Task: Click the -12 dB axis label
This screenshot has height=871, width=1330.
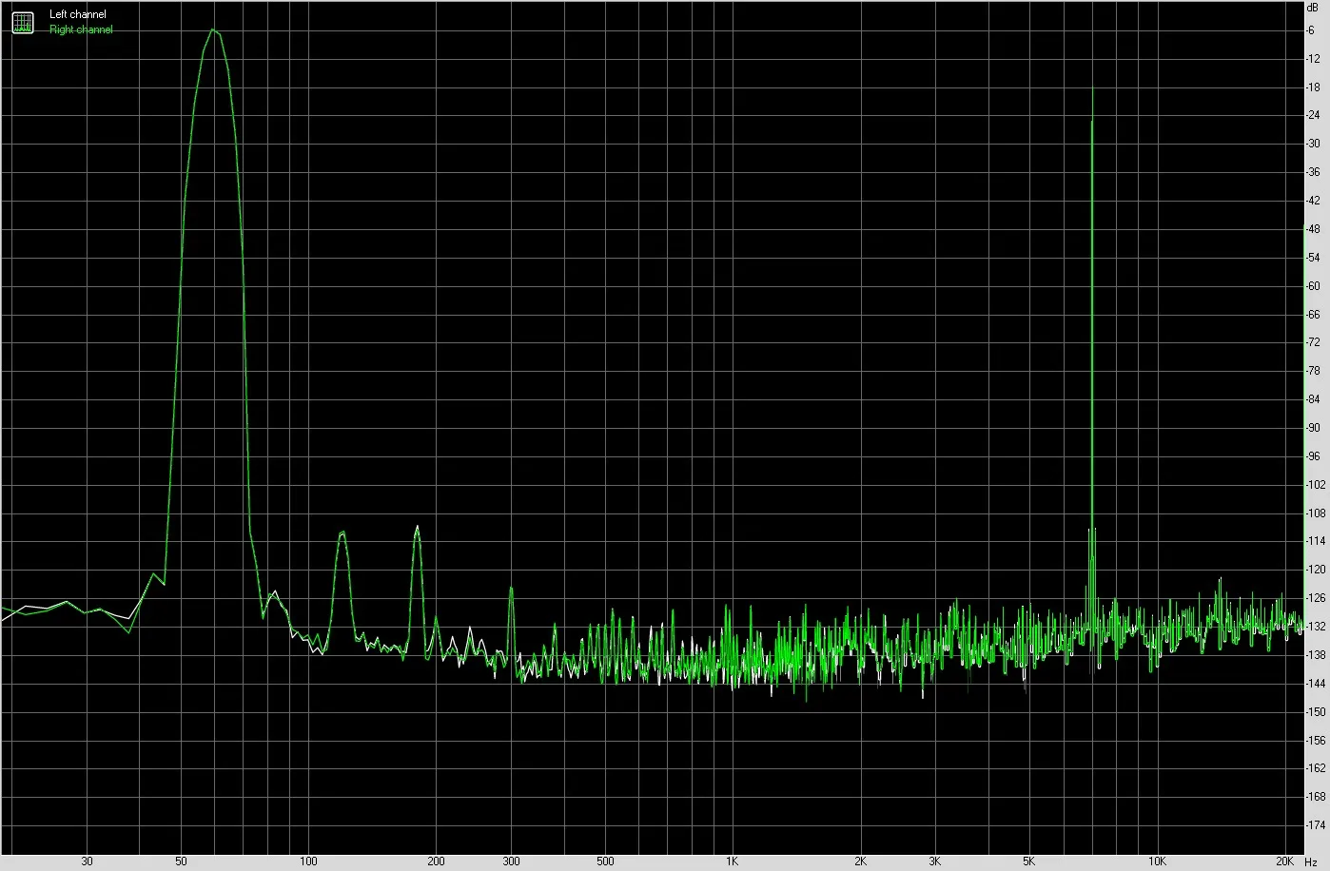Action: click(1313, 59)
